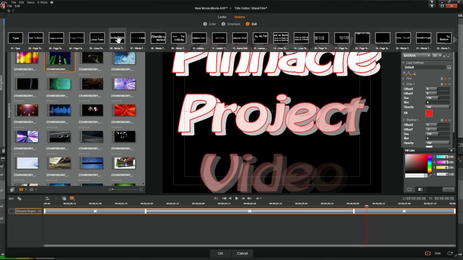Image resolution: width=463 pixels, height=260 pixels.
Task: Select the '01 - Type' motion preset
Action: tap(16, 38)
